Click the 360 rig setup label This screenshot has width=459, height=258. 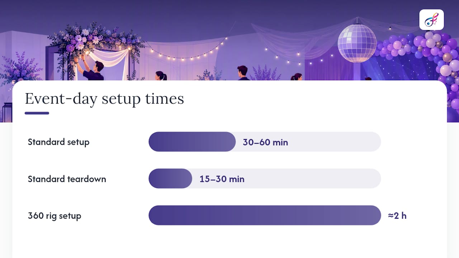[x=55, y=216]
